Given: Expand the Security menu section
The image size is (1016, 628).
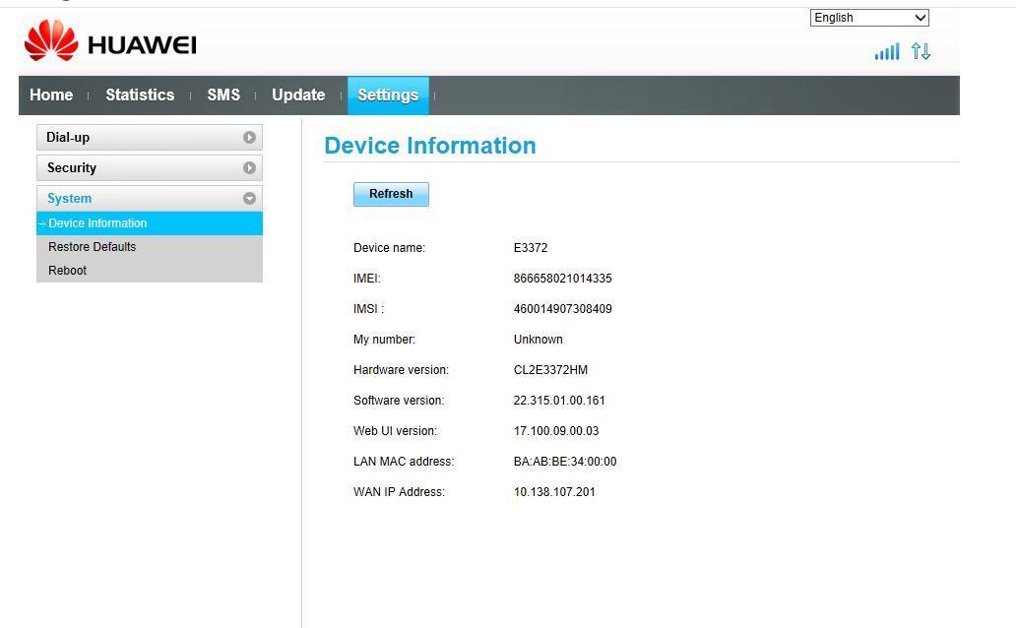Looking at the screenshot, I should pos(150,168).
